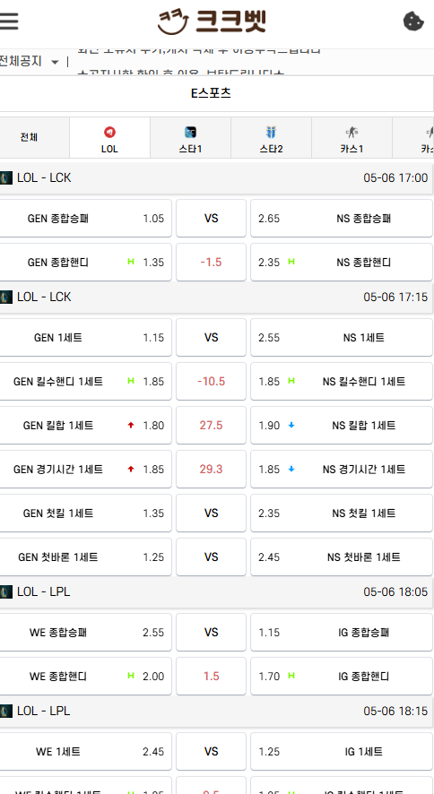Select NS 킬합 1세트 under 1.90

point(342,426)
